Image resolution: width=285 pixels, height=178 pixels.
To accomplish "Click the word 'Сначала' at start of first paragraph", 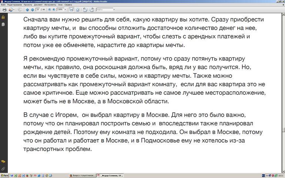I will click(x=36, y=20).
